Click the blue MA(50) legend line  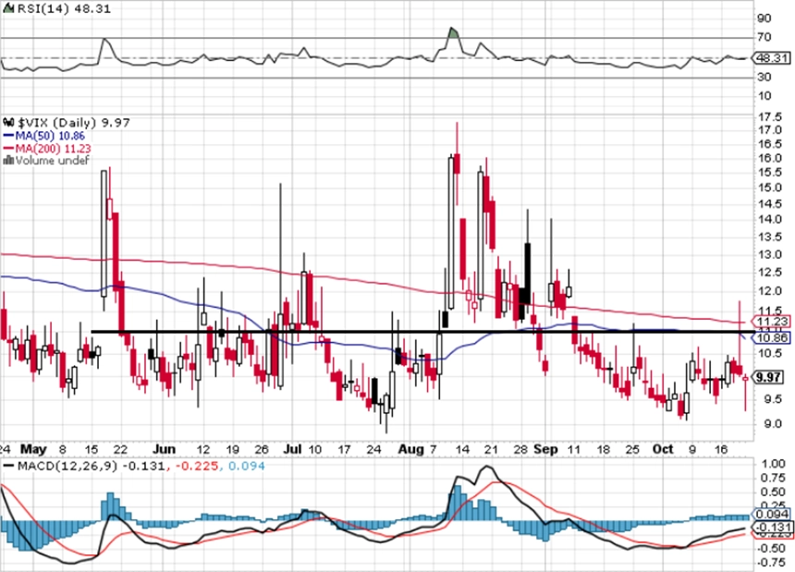[x=8, y=136]
